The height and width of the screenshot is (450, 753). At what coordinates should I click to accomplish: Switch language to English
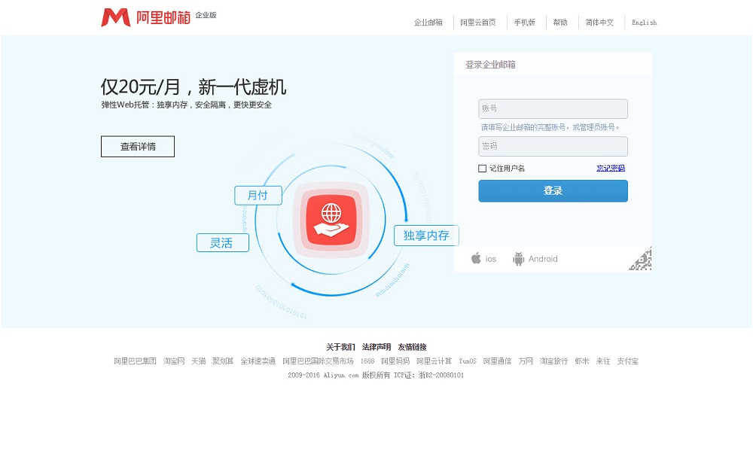[644, 23]
